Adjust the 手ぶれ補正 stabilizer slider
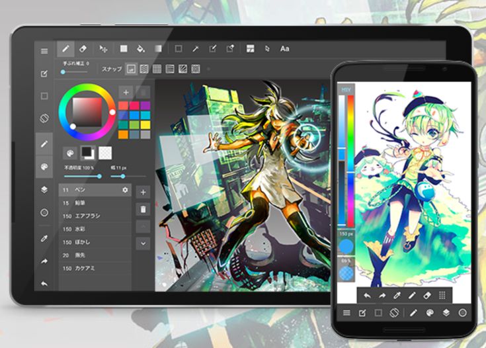486x348 pixels. tap(74, 72)
